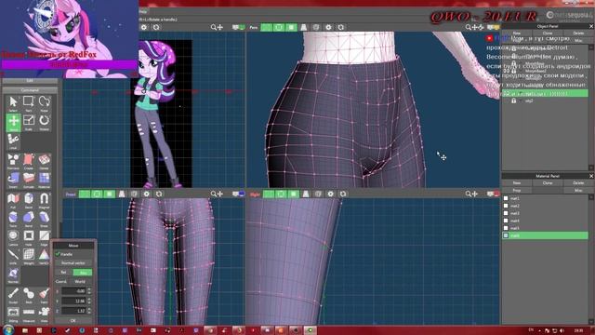Switch Move mode to Abs

(83, 273)
